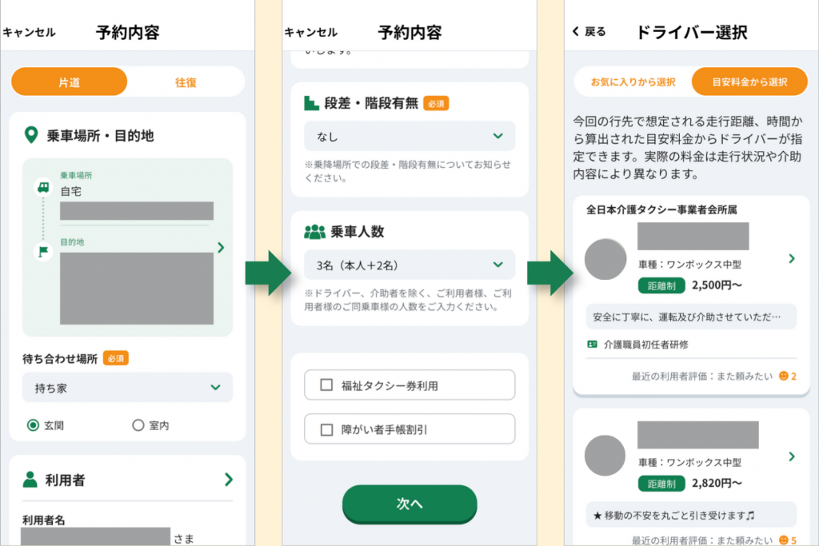Click the destination flag icon
This screenshot has width=819, height=546.
point(43,252)
